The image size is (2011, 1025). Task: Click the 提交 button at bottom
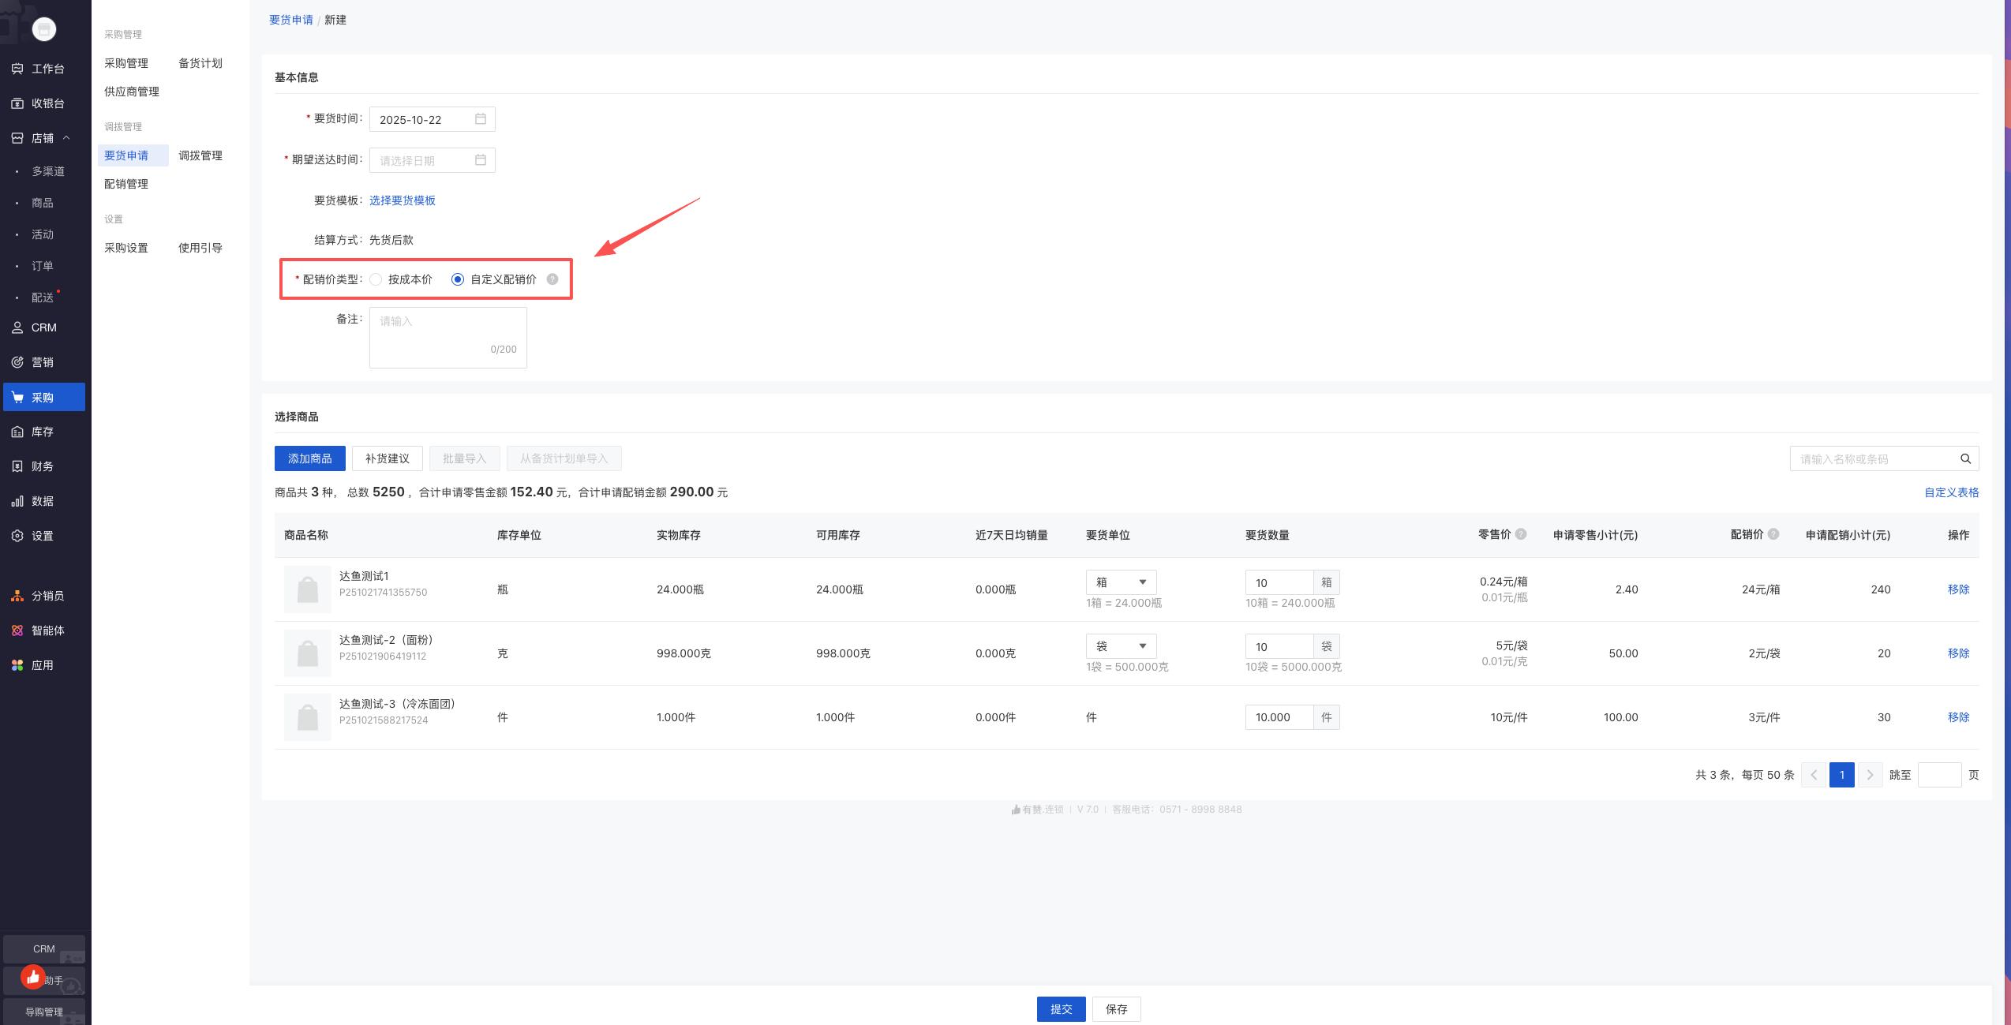coord(1061,1009)
